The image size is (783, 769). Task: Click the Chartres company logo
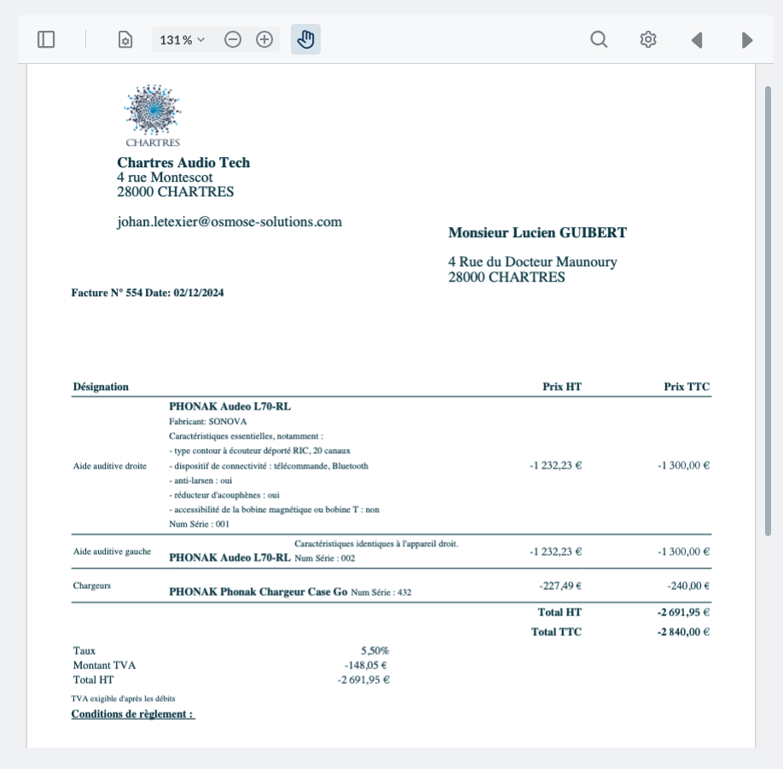pos(152,111)
